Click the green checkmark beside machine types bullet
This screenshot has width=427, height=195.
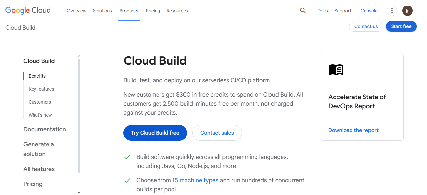(x=127, y=180)
